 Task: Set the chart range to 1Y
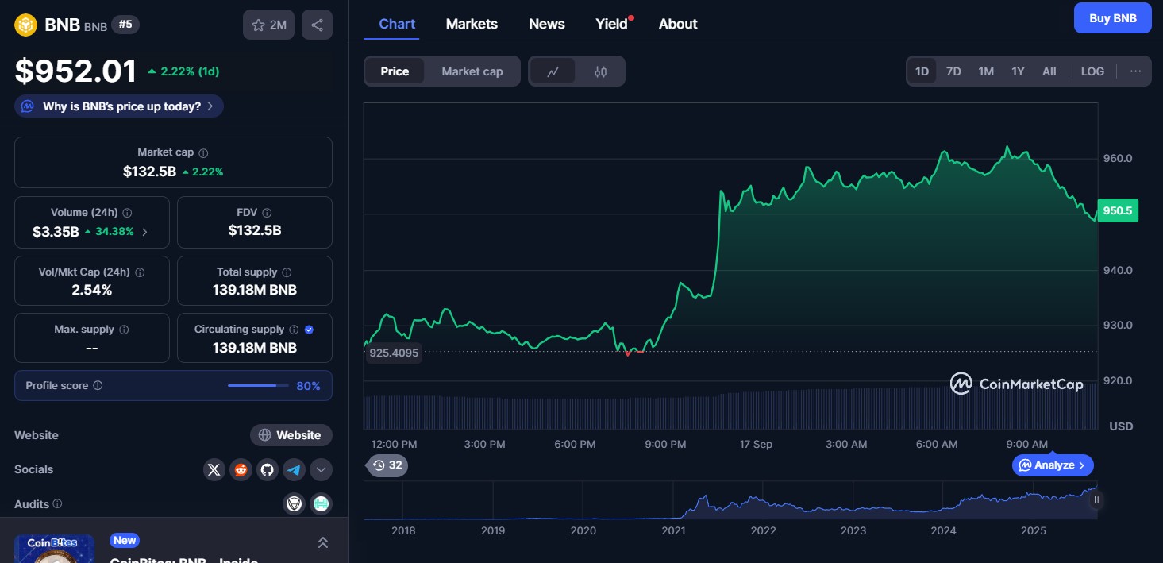(1018, 71)
